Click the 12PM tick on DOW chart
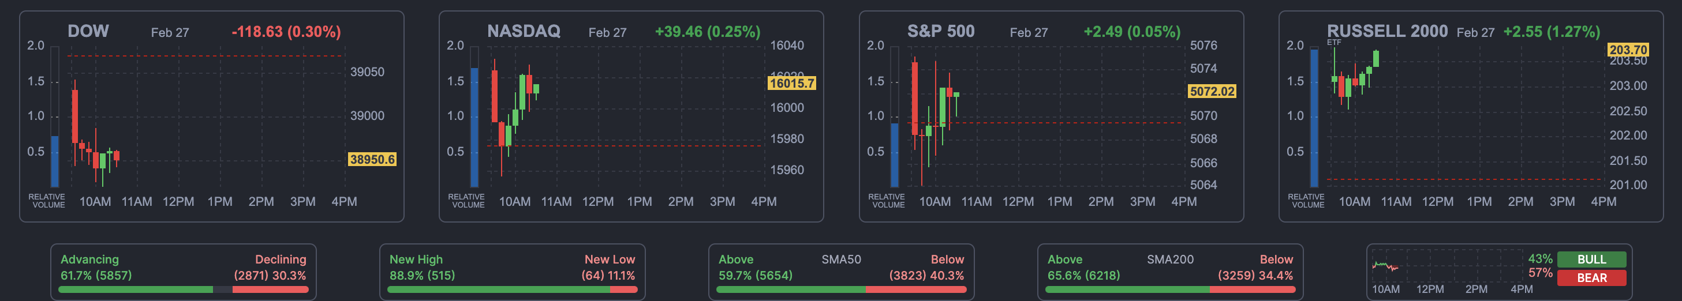The width and height of the screenshot is (1682, 301). click(x=178, y=202)
